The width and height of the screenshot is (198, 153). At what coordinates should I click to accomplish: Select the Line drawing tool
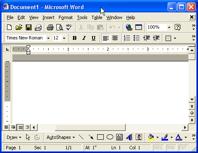[x=81, y=137]
